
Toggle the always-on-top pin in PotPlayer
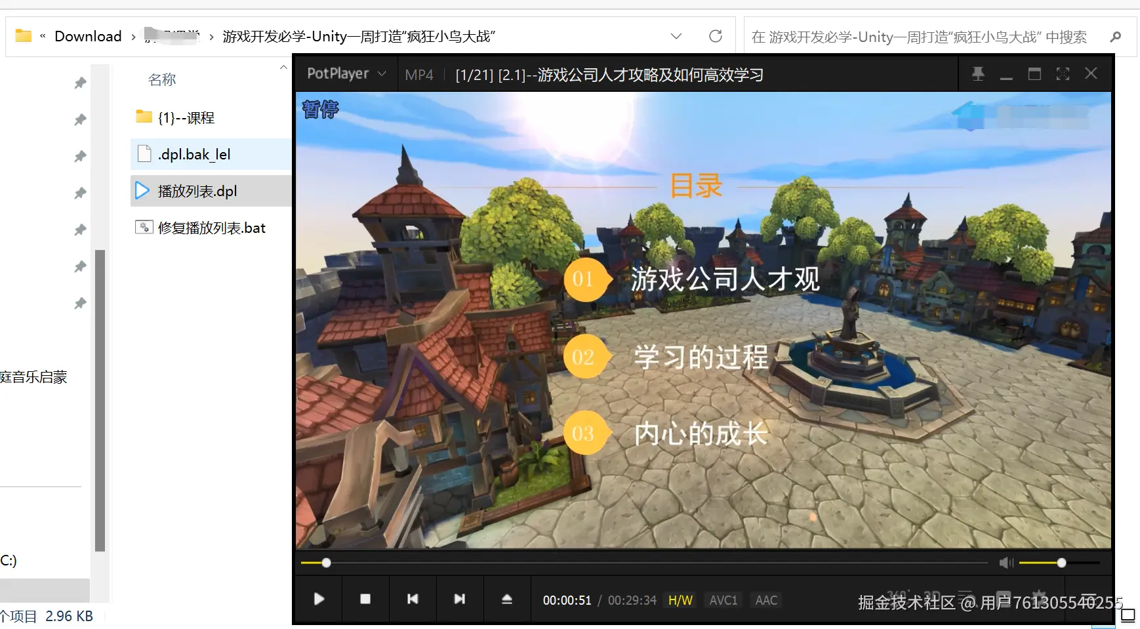(978, 74)
